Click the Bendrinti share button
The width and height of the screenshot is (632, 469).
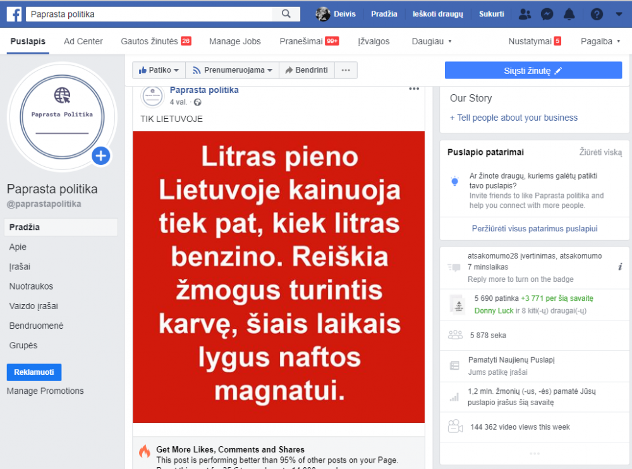307,70
